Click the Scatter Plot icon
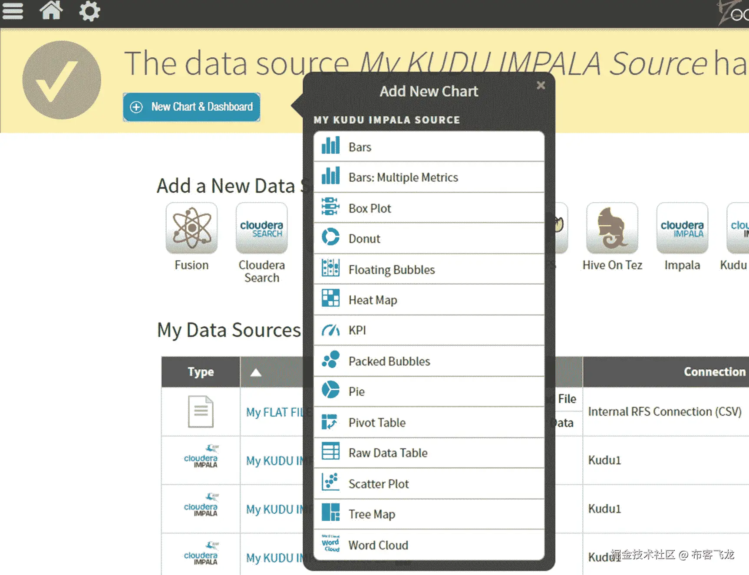The image size is (749, 575). click(x=330, y=482)
